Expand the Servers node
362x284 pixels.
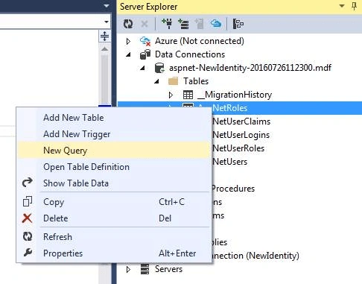128,269
